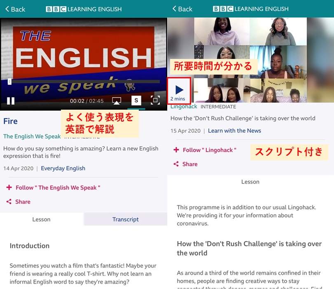Select the Lesson tab

click(41, 219)
